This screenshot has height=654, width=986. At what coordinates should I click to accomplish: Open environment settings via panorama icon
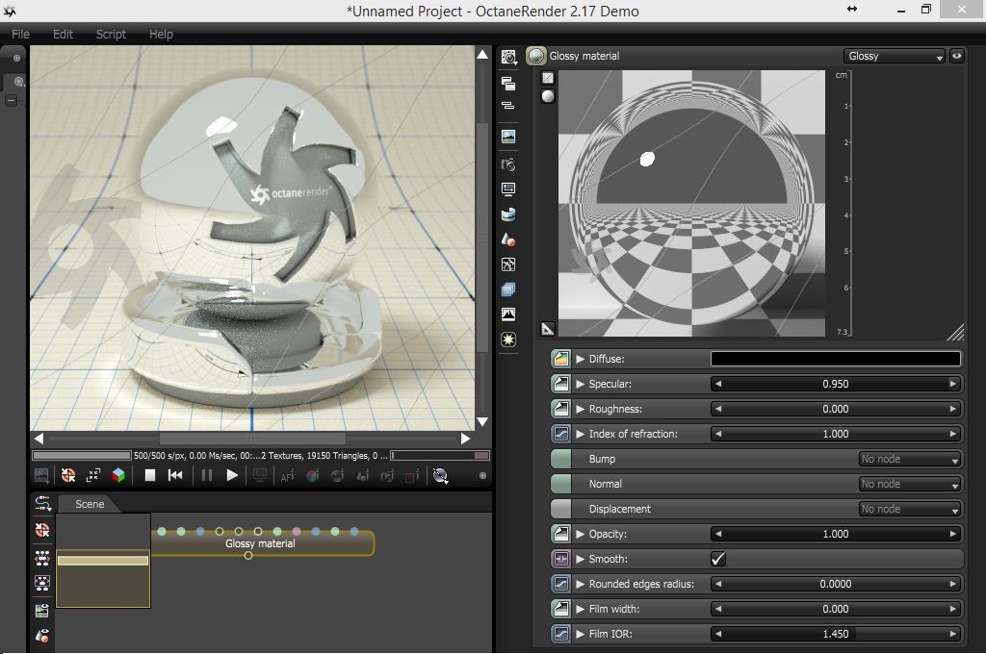point(508,214)
